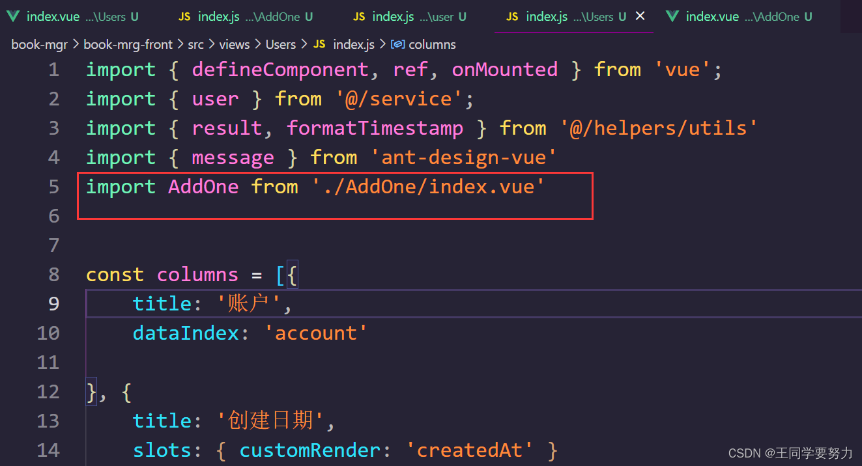Close the active Users index.js tab
The image size is (862, 466).
(x=639, y=16)
